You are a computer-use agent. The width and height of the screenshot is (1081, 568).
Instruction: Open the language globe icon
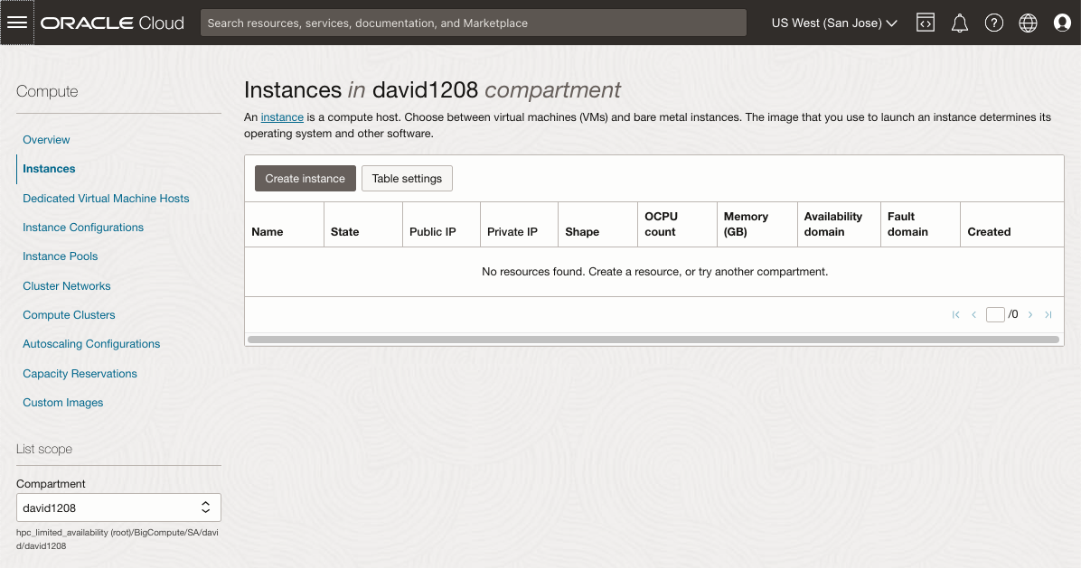(1028, 23)
